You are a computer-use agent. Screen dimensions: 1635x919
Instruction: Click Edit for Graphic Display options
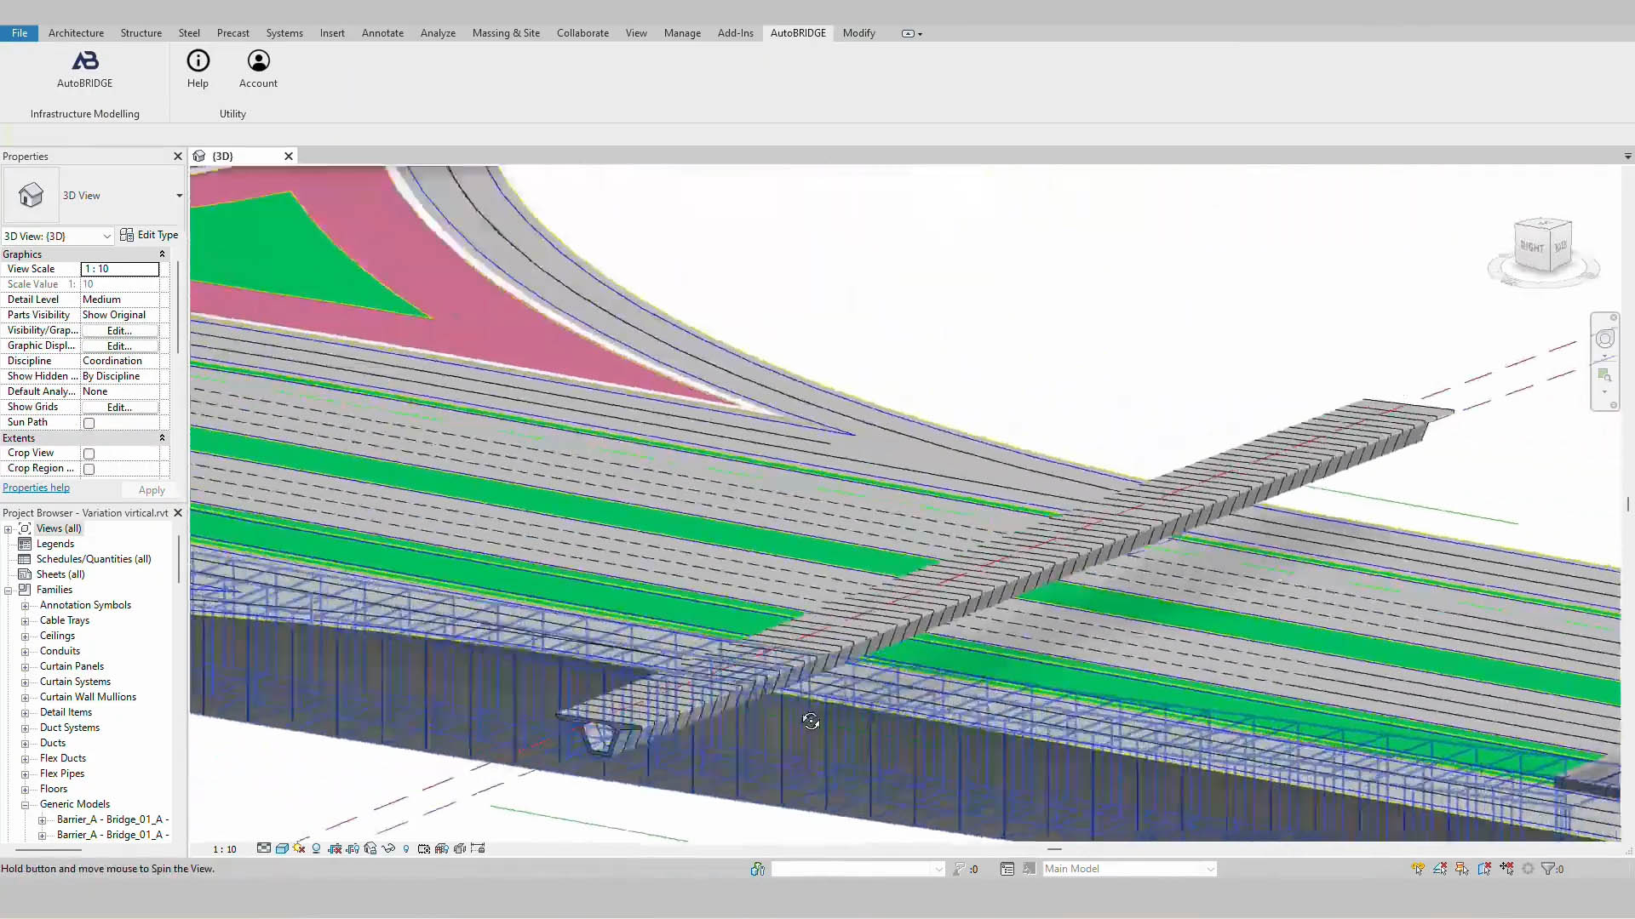click(119, 345)
